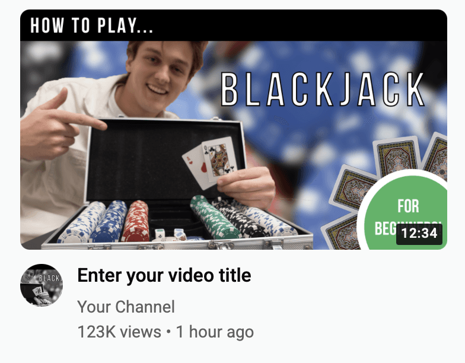The image size is (465, 363).
Task: Open the "Your Channel" channel link
Action: (x=126, y=307)
